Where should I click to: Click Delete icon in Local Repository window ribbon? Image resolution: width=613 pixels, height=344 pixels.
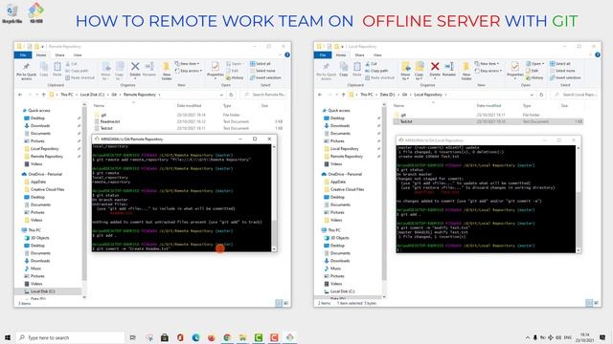[x=435, y=70]
